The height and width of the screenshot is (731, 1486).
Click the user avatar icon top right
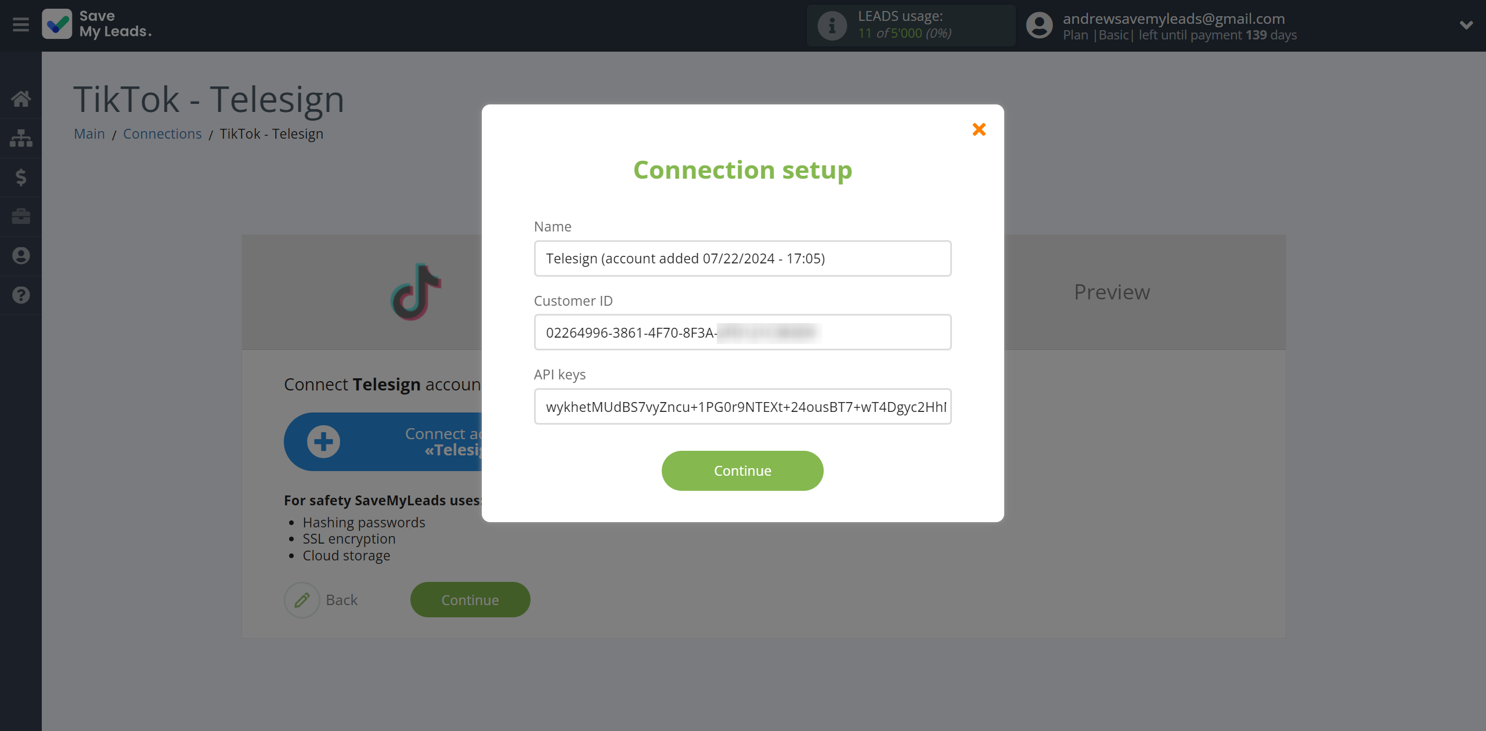(x=1040, y=26)
